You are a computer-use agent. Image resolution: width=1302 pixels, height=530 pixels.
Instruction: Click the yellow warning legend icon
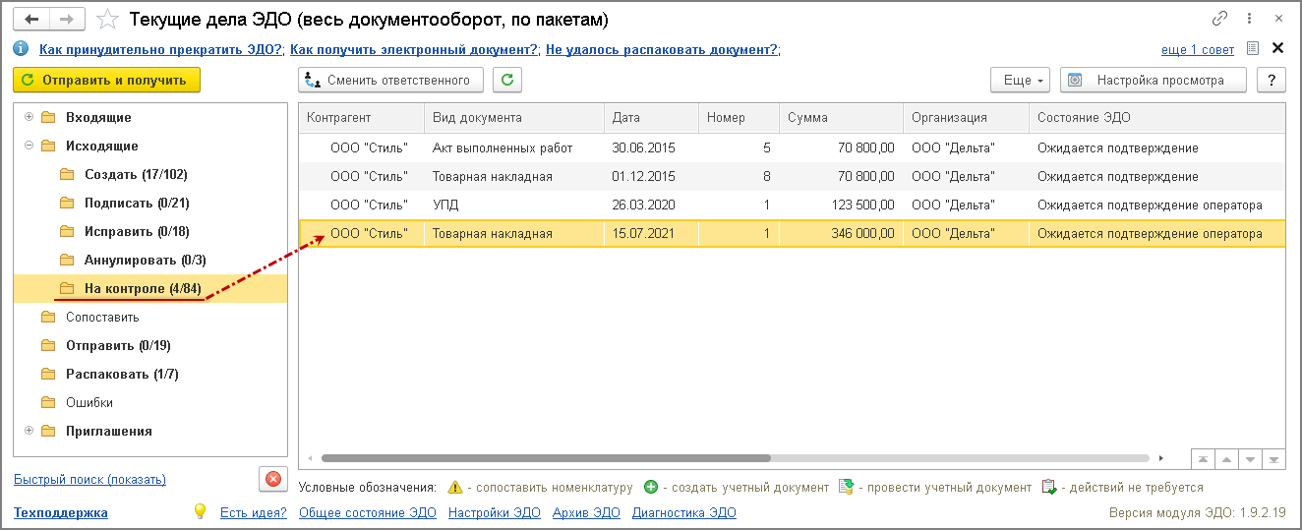coord(454,488)
